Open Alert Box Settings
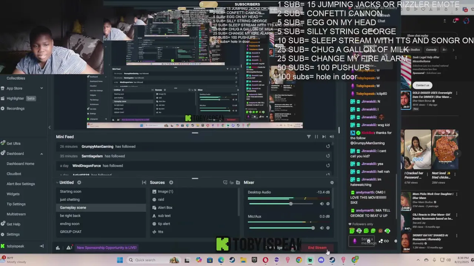This screenshot has height=266, width=474. 21,184
